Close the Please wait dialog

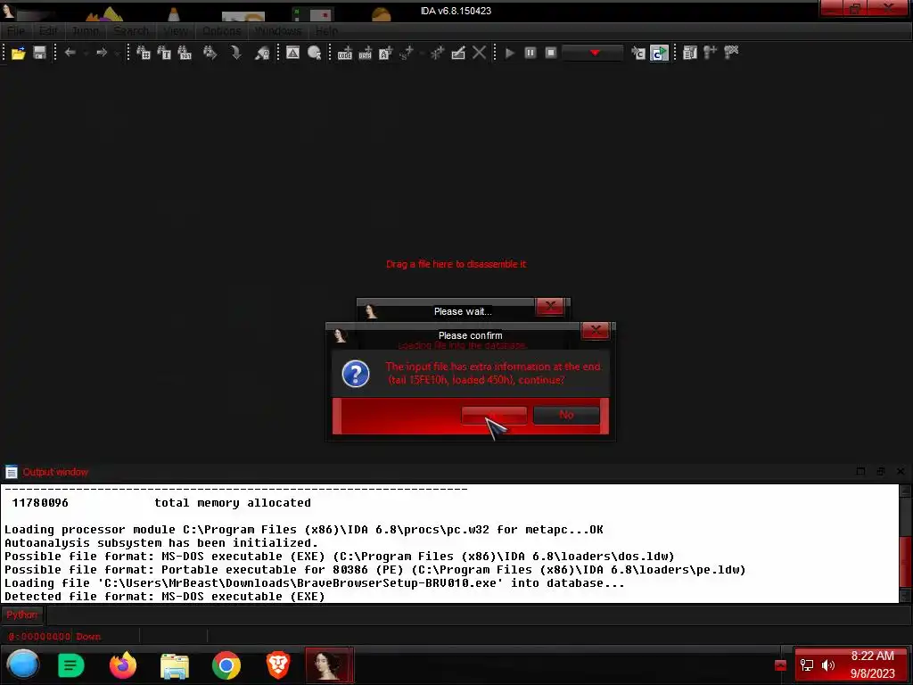point(550,306)
